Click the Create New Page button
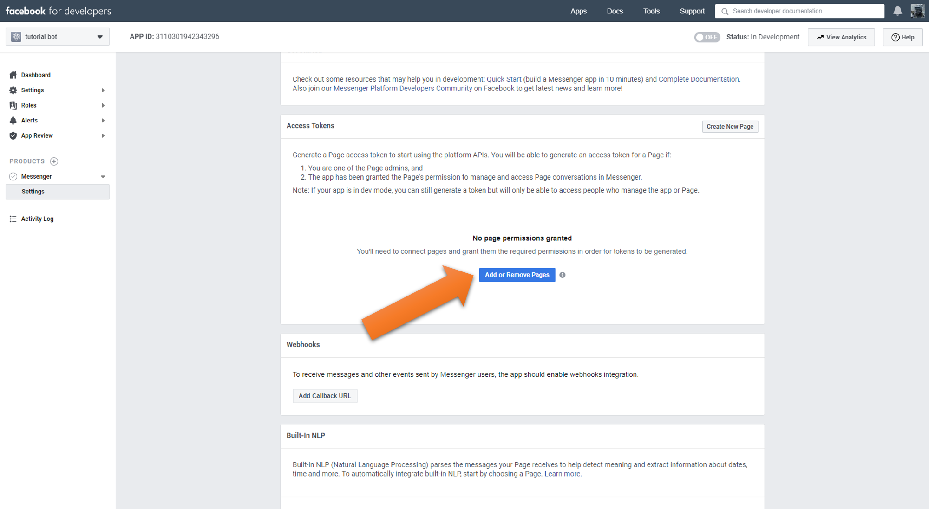Viewport: 929px width, 509px height. point(730,127)
